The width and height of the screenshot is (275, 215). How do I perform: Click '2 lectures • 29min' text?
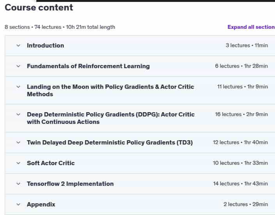click(246, 204)
